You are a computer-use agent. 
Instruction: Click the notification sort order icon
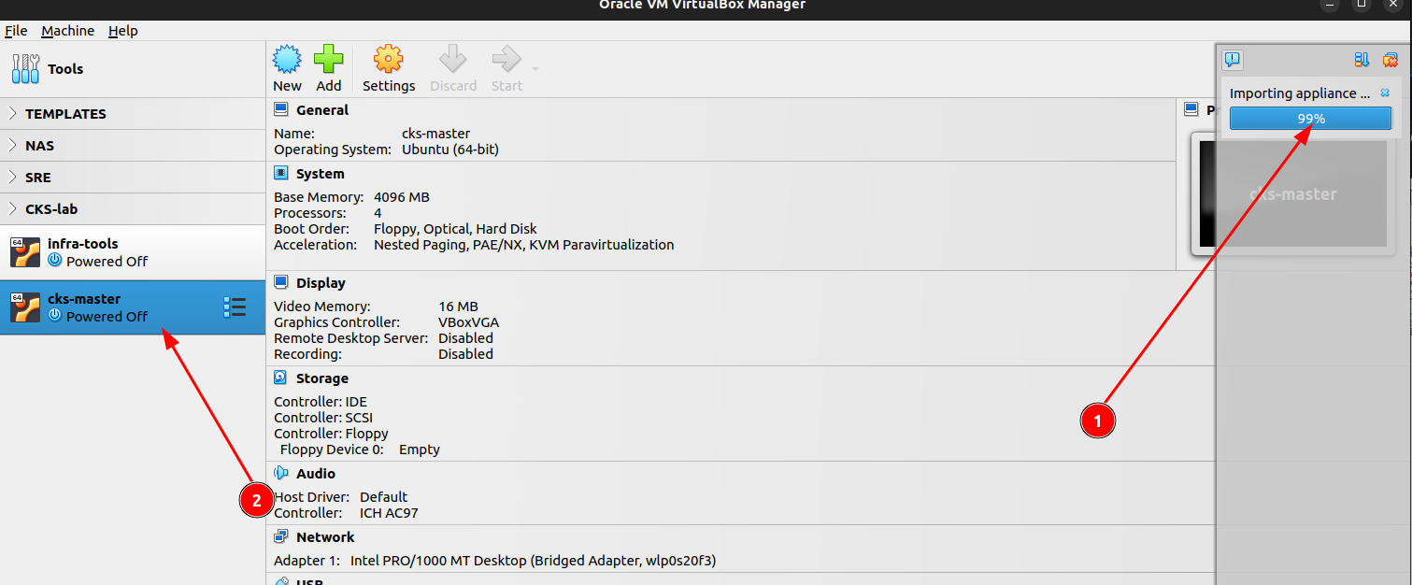point(1362,60)
